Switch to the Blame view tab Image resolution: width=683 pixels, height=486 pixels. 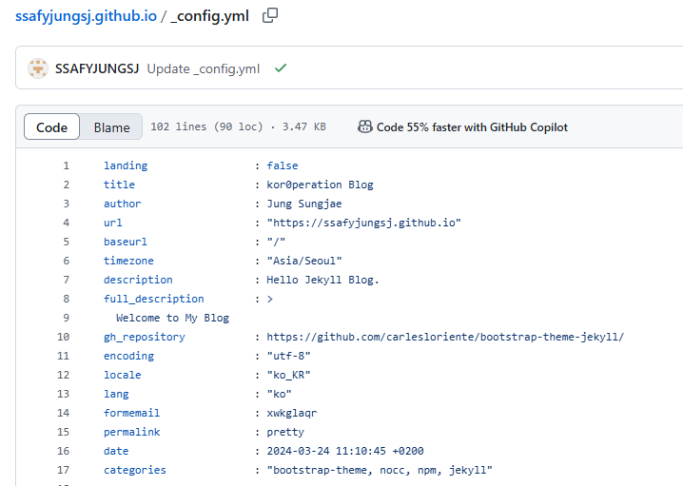111,126
